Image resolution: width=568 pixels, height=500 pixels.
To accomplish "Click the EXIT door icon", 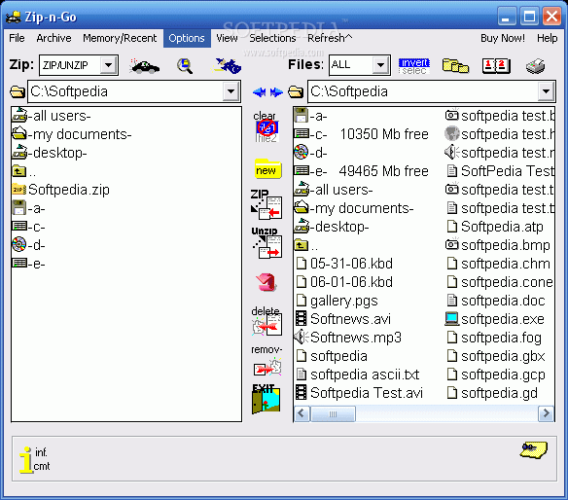I will point(266,399).
